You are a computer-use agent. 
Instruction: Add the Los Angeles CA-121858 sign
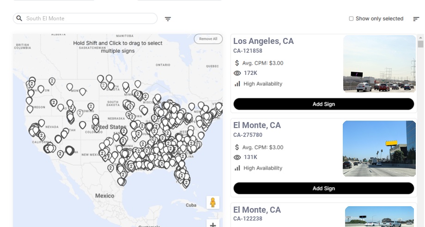click(x=323, y=104)
